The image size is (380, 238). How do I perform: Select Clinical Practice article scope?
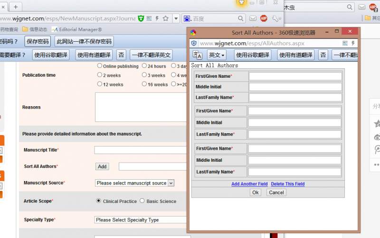98,201
